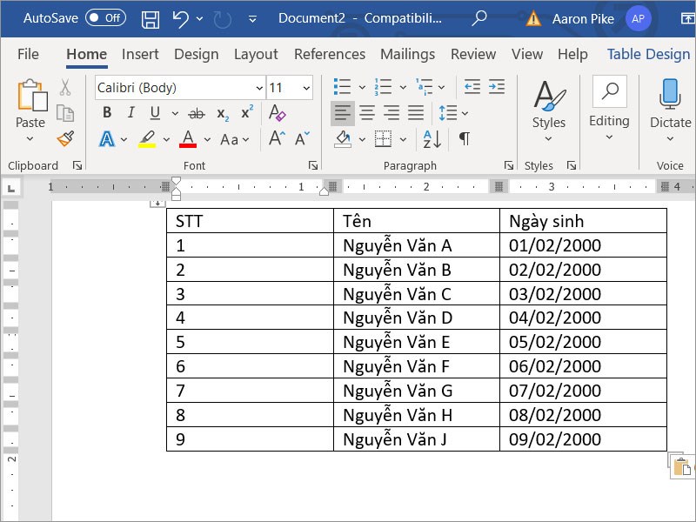Image resolution: width=696 pixels, height=522 pixels.
Task: Start Dictate microphone
Action: click(x=670, y=94)
